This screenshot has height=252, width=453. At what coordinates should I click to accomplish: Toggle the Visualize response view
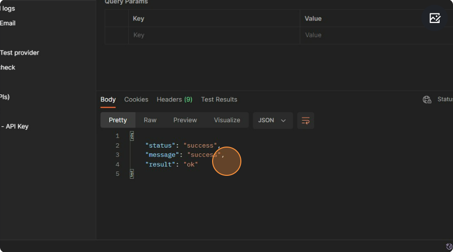pyautogui.click(x=227, y=120)
